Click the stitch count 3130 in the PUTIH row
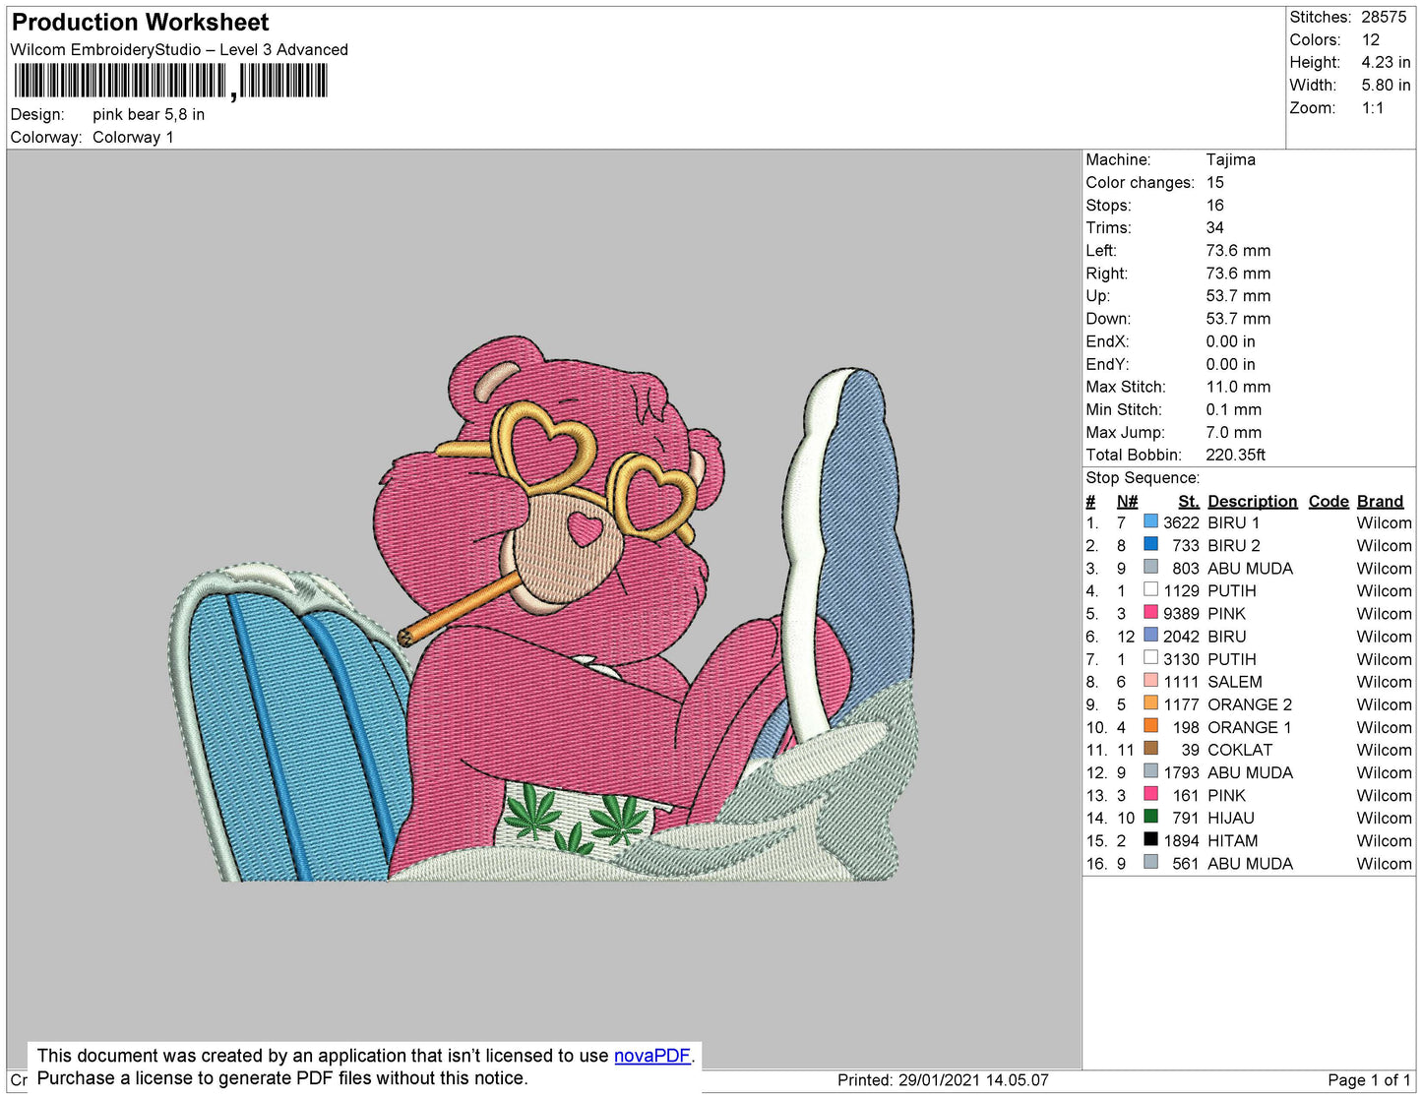 pos(1181,658)
